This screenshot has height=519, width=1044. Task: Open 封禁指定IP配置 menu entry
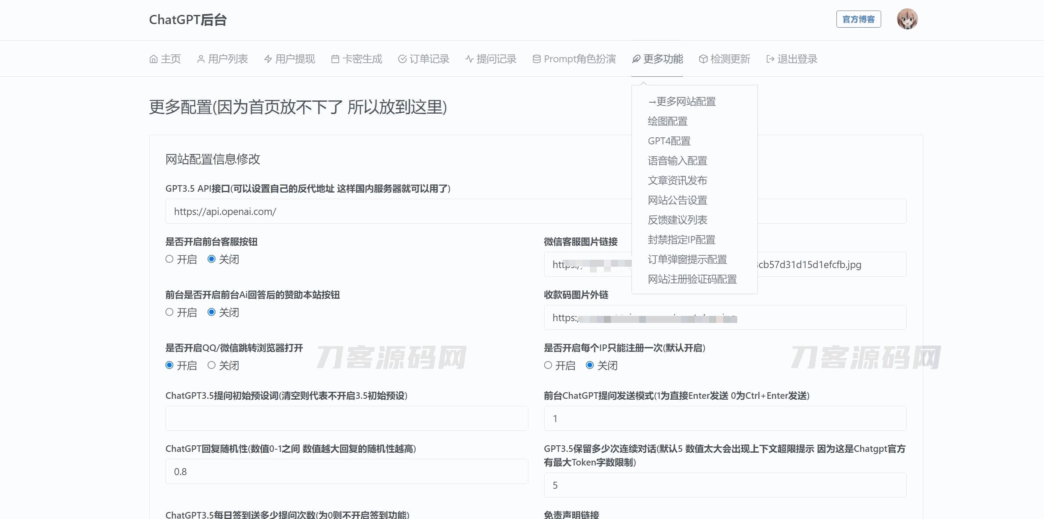tap(681, 240)
